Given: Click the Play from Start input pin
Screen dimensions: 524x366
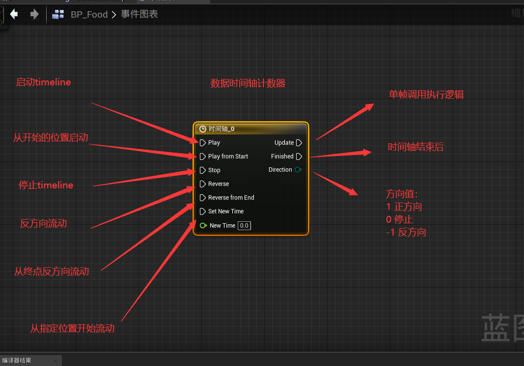Looking at the screenshot, I should tap(202, 157).
